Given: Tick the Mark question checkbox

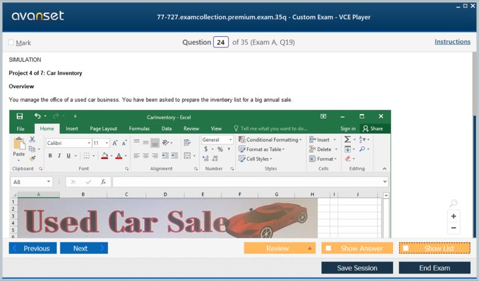Looking at the screenshot, I should coord(11,42).
